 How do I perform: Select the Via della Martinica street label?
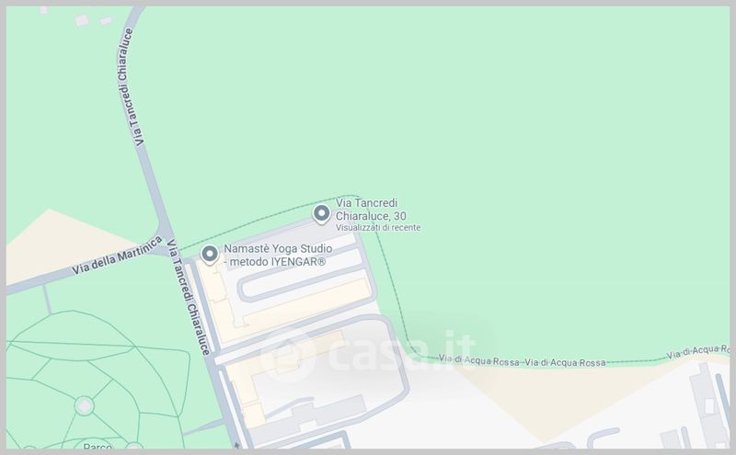coord(117,256)
